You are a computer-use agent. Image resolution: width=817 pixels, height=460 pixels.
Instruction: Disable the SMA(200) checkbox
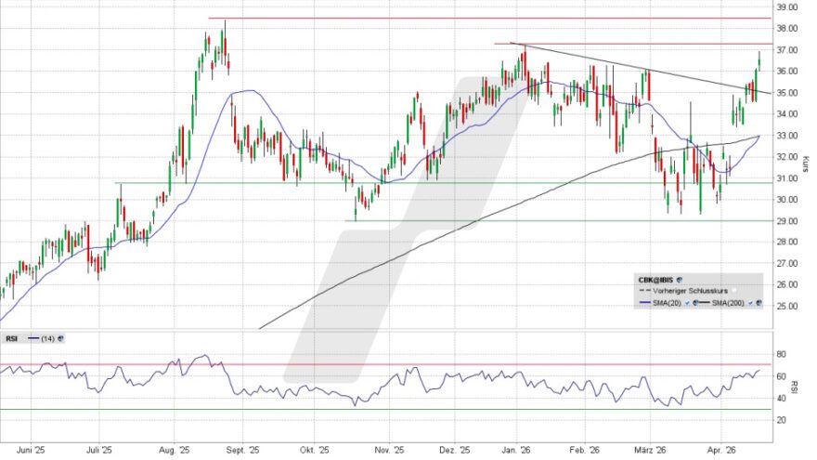(750, 304)
